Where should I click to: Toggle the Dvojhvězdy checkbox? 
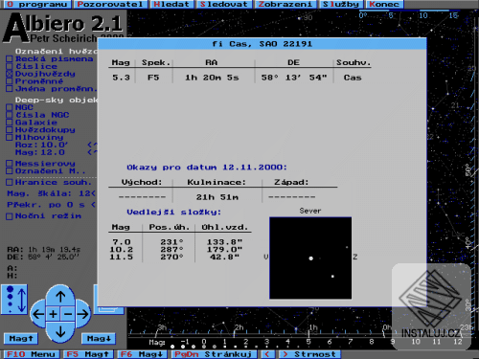click(10, 74)
